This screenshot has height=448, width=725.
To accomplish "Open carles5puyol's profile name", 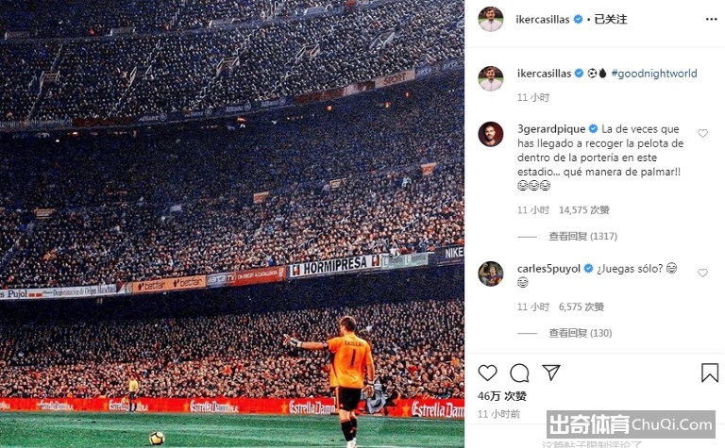I will [548, 269].
